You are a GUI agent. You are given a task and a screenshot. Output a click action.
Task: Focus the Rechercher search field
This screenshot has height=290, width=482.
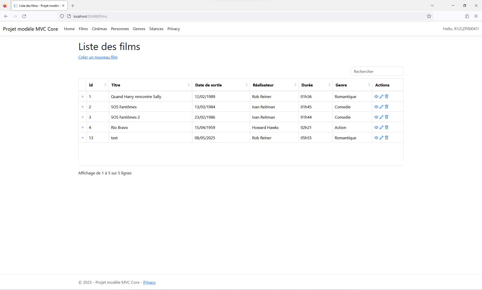377,71
